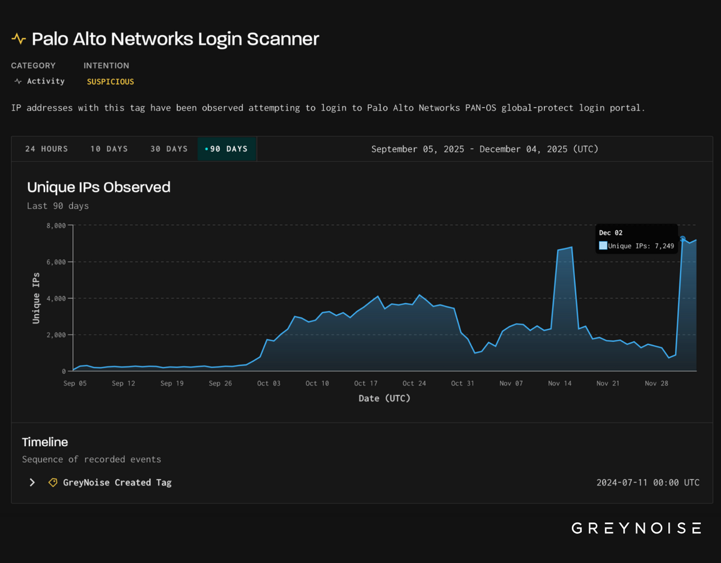Click the GreyNoise Created Tag event label
Viewport: 721px width, 563px height.
(x=117, y=482)
